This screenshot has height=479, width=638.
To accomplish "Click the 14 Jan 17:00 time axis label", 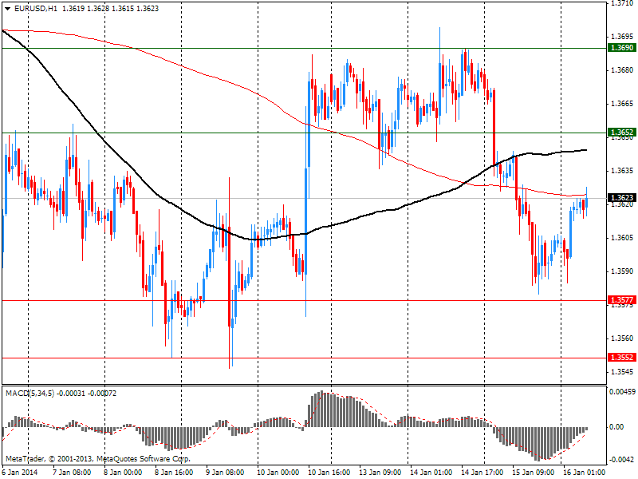I will tap(482, 472).
